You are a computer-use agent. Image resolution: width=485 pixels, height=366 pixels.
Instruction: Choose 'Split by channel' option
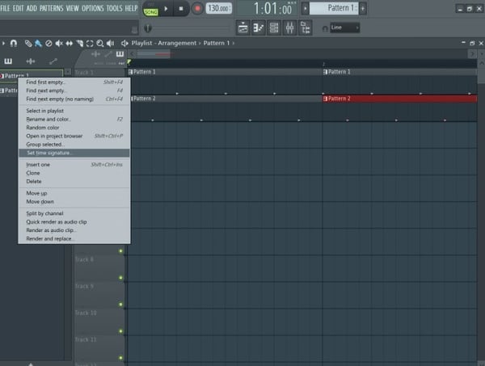pos(74,213)
